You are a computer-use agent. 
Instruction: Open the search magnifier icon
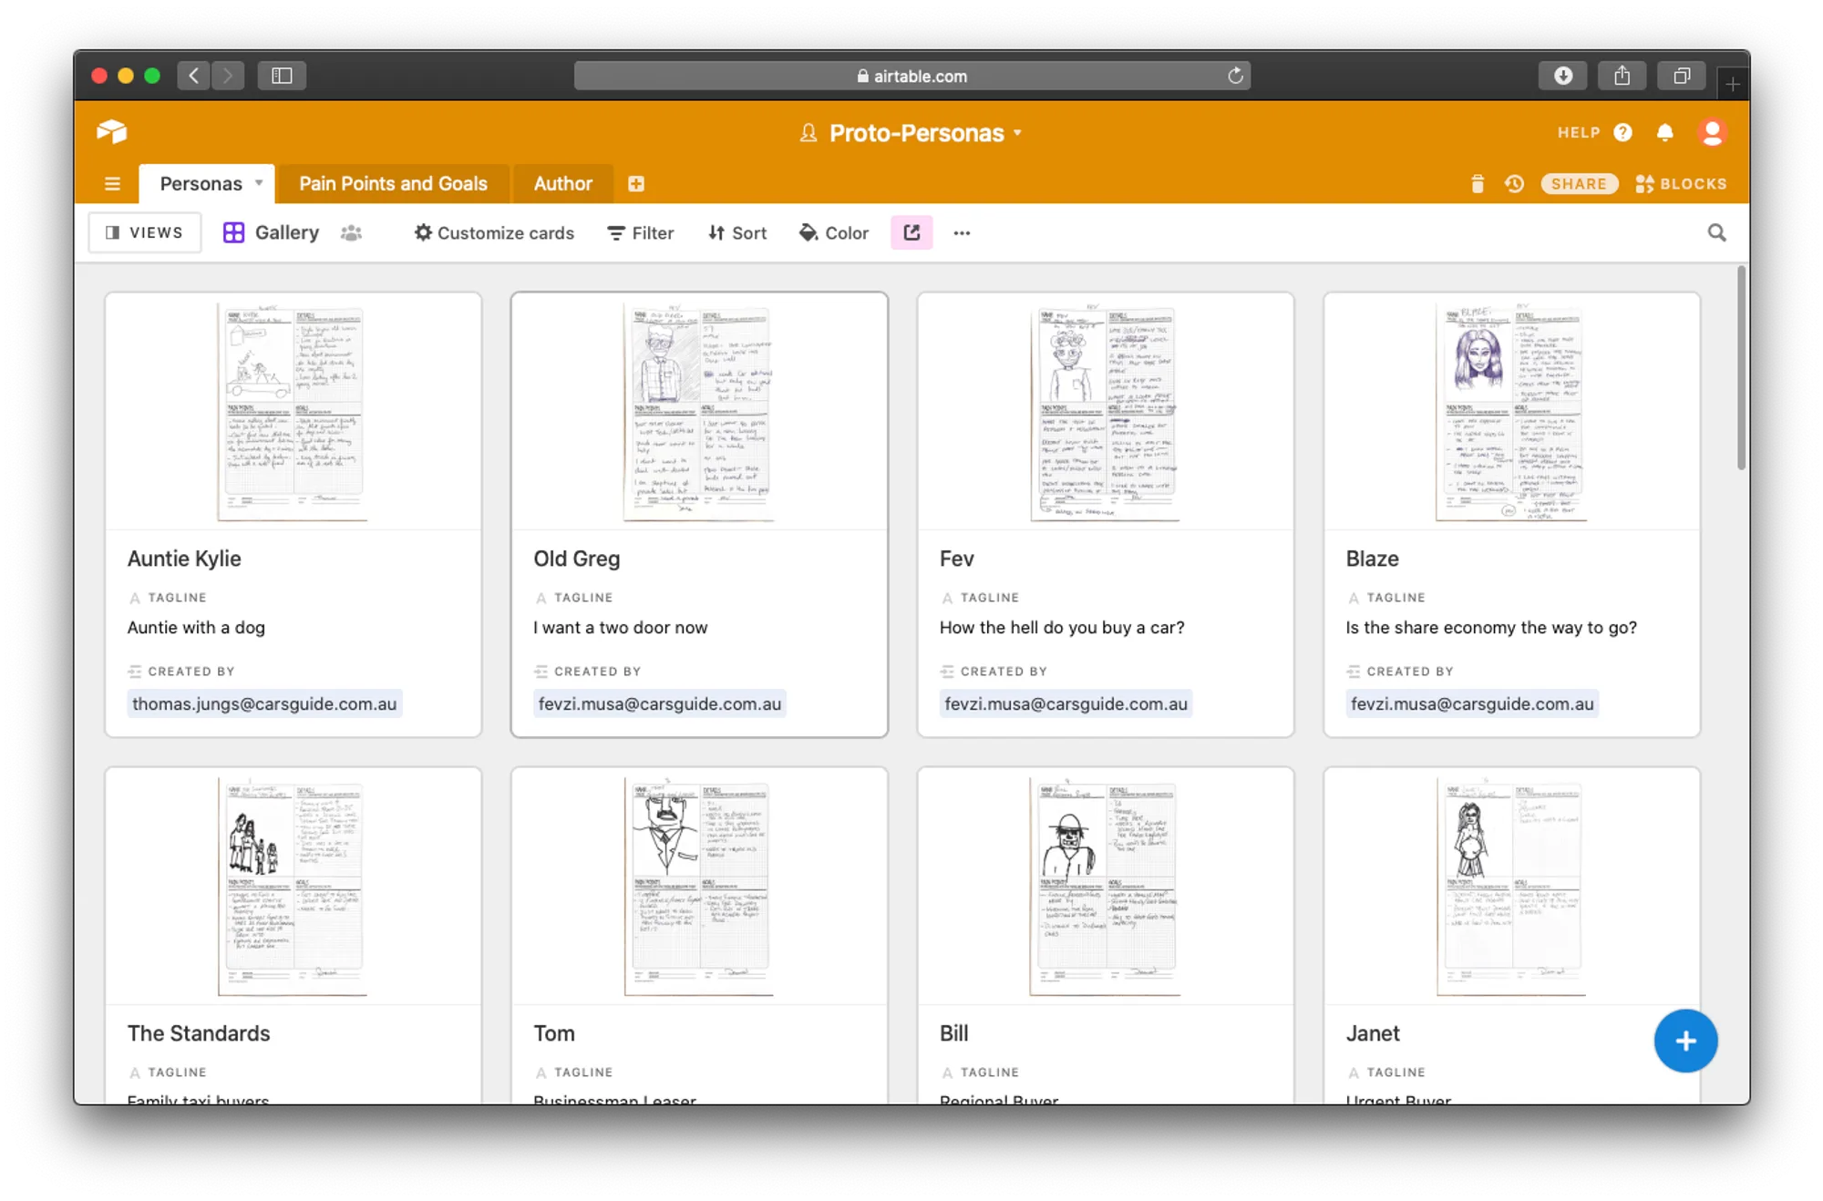(1716, 233)
